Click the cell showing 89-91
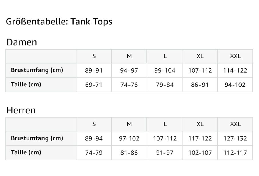 (94, 71)
